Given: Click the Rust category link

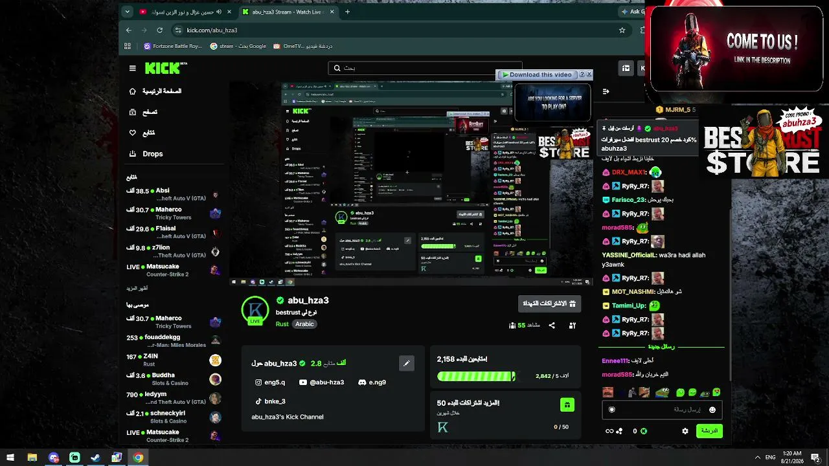Looking at the screenshot, I should pos(282,324).
